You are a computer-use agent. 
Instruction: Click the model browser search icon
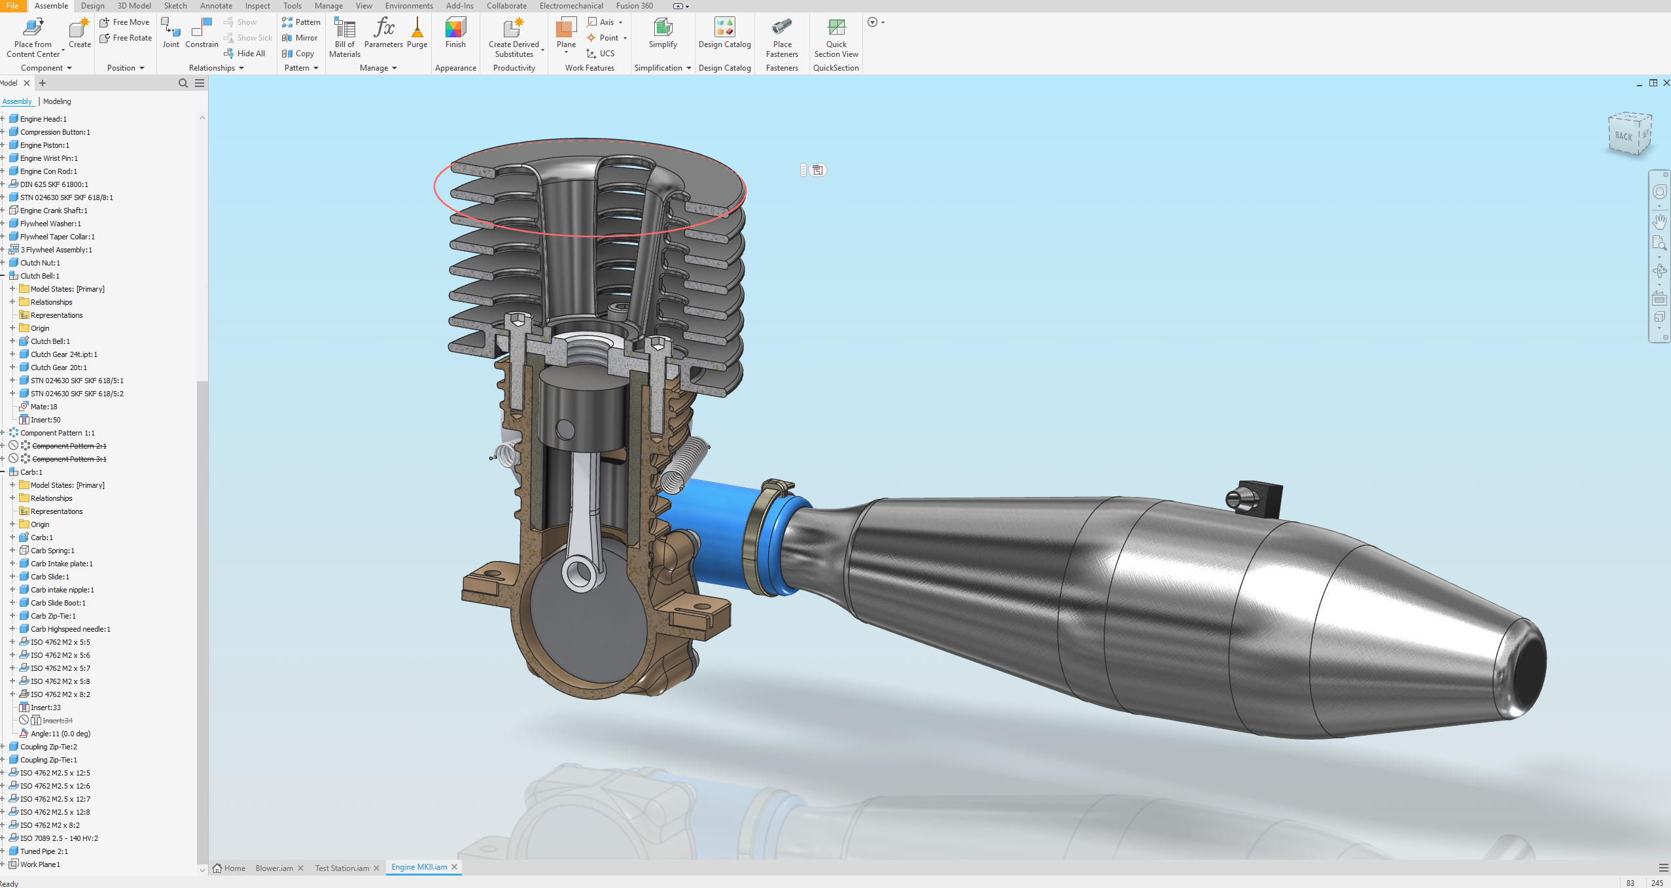tap(183, 83)
